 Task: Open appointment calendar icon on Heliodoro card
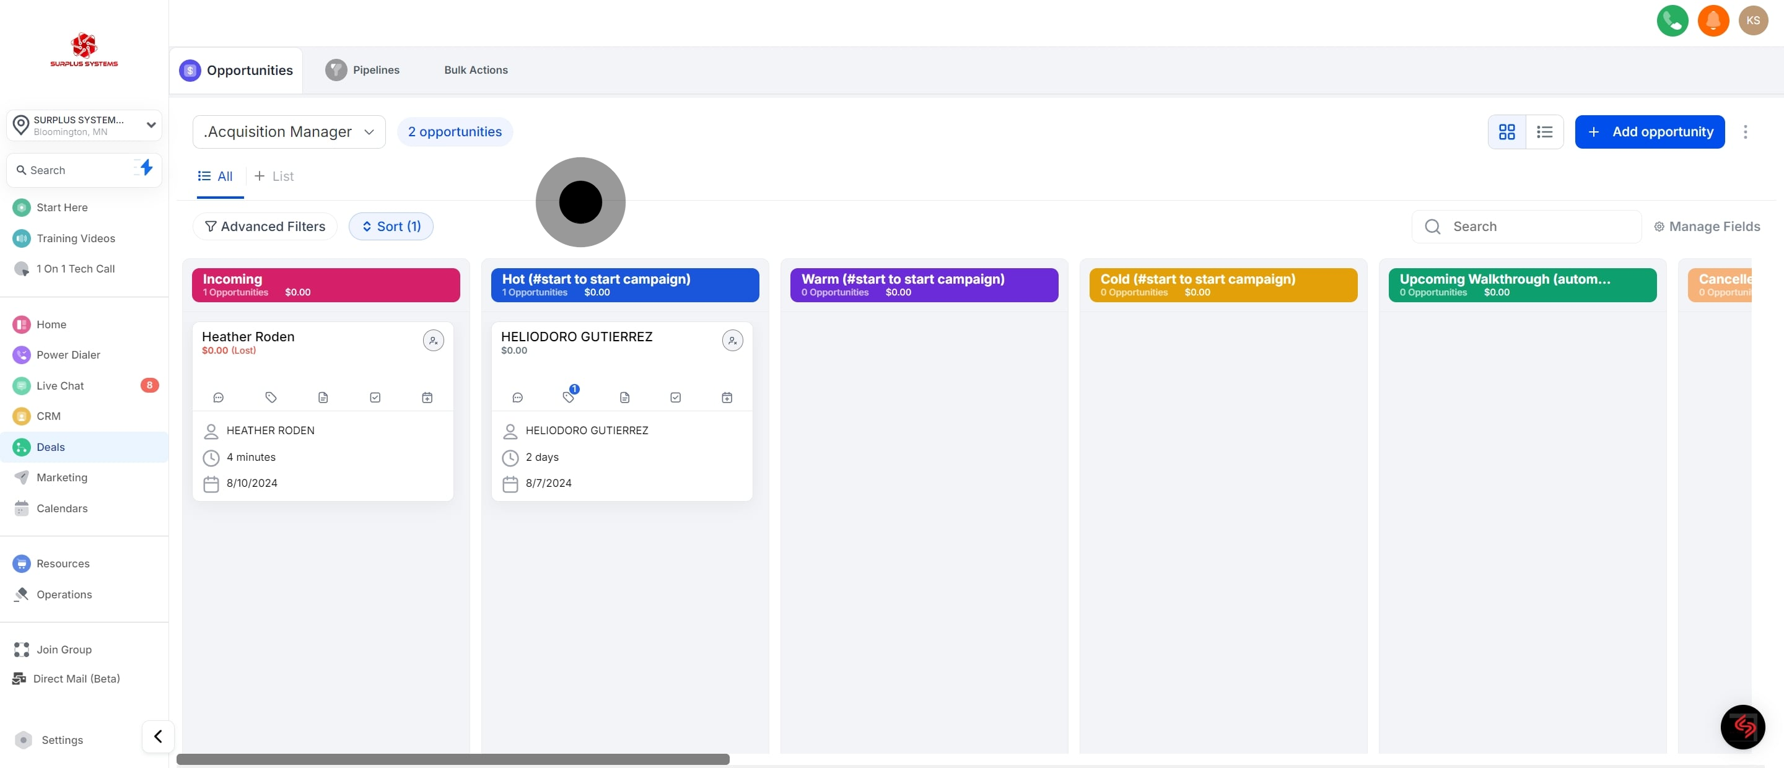point(727,398)
